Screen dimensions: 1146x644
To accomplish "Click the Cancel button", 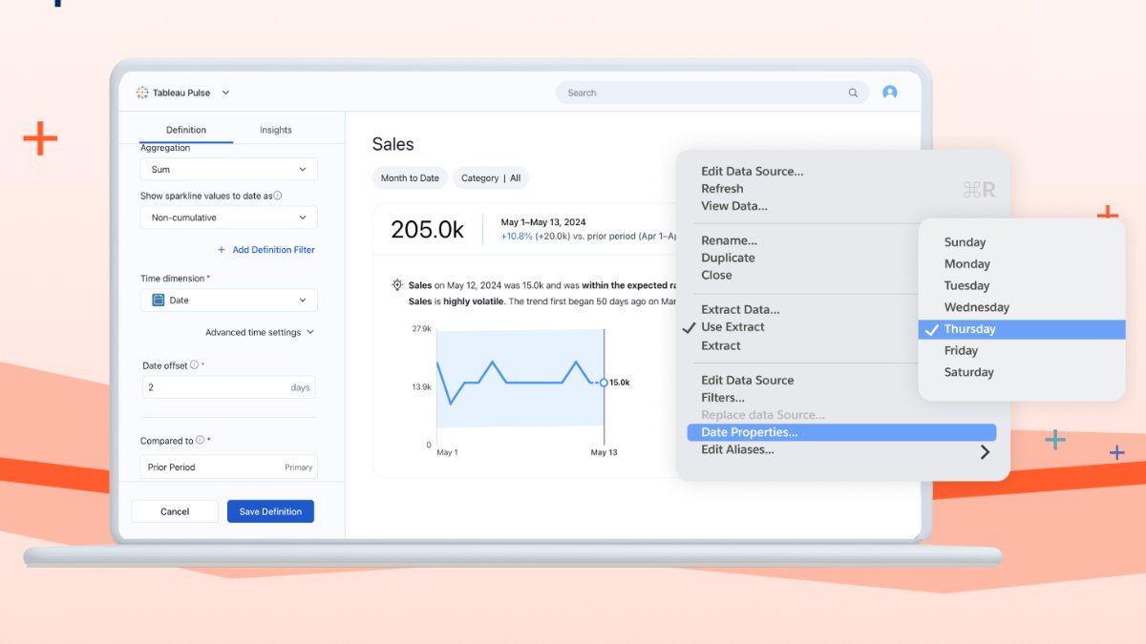I will (x=175, y=511).
